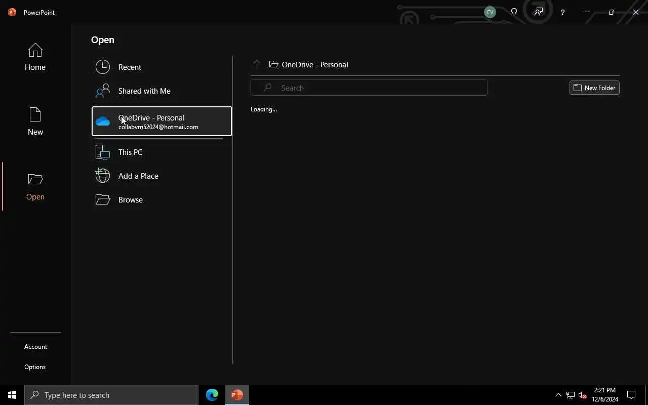Open the CV account profile badge
Image resolution: width=648 pixels, height=405 pixels.
(x=490, y=12)
